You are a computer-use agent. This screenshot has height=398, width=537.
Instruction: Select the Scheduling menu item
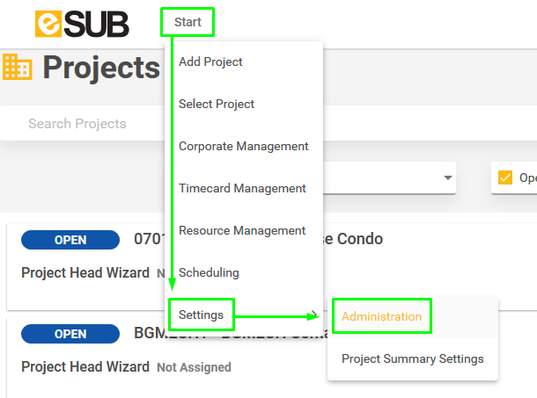pyautogui.click(x=209, y=273)
